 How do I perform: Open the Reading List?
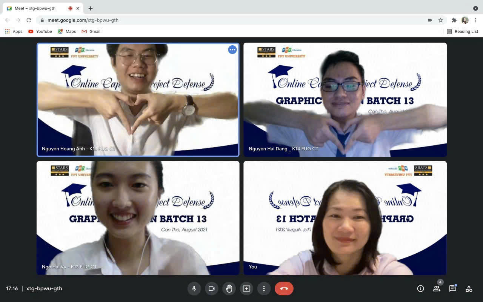[x=463, y=31]
